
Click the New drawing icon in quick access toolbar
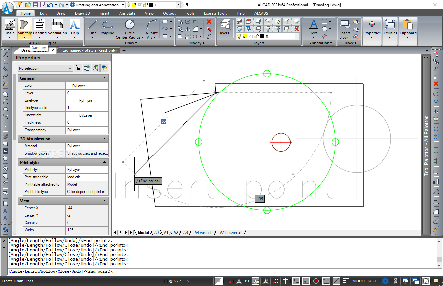tap(21, 5)
